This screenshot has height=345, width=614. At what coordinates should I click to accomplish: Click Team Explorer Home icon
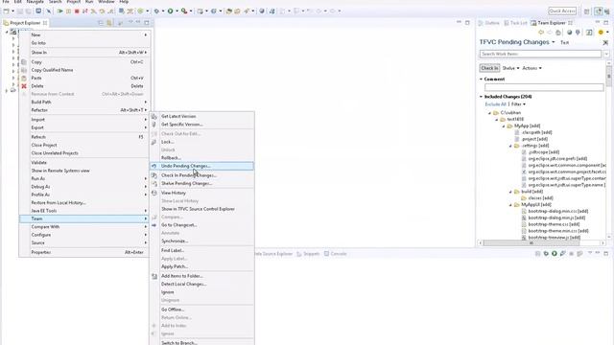tap(558, 33)
